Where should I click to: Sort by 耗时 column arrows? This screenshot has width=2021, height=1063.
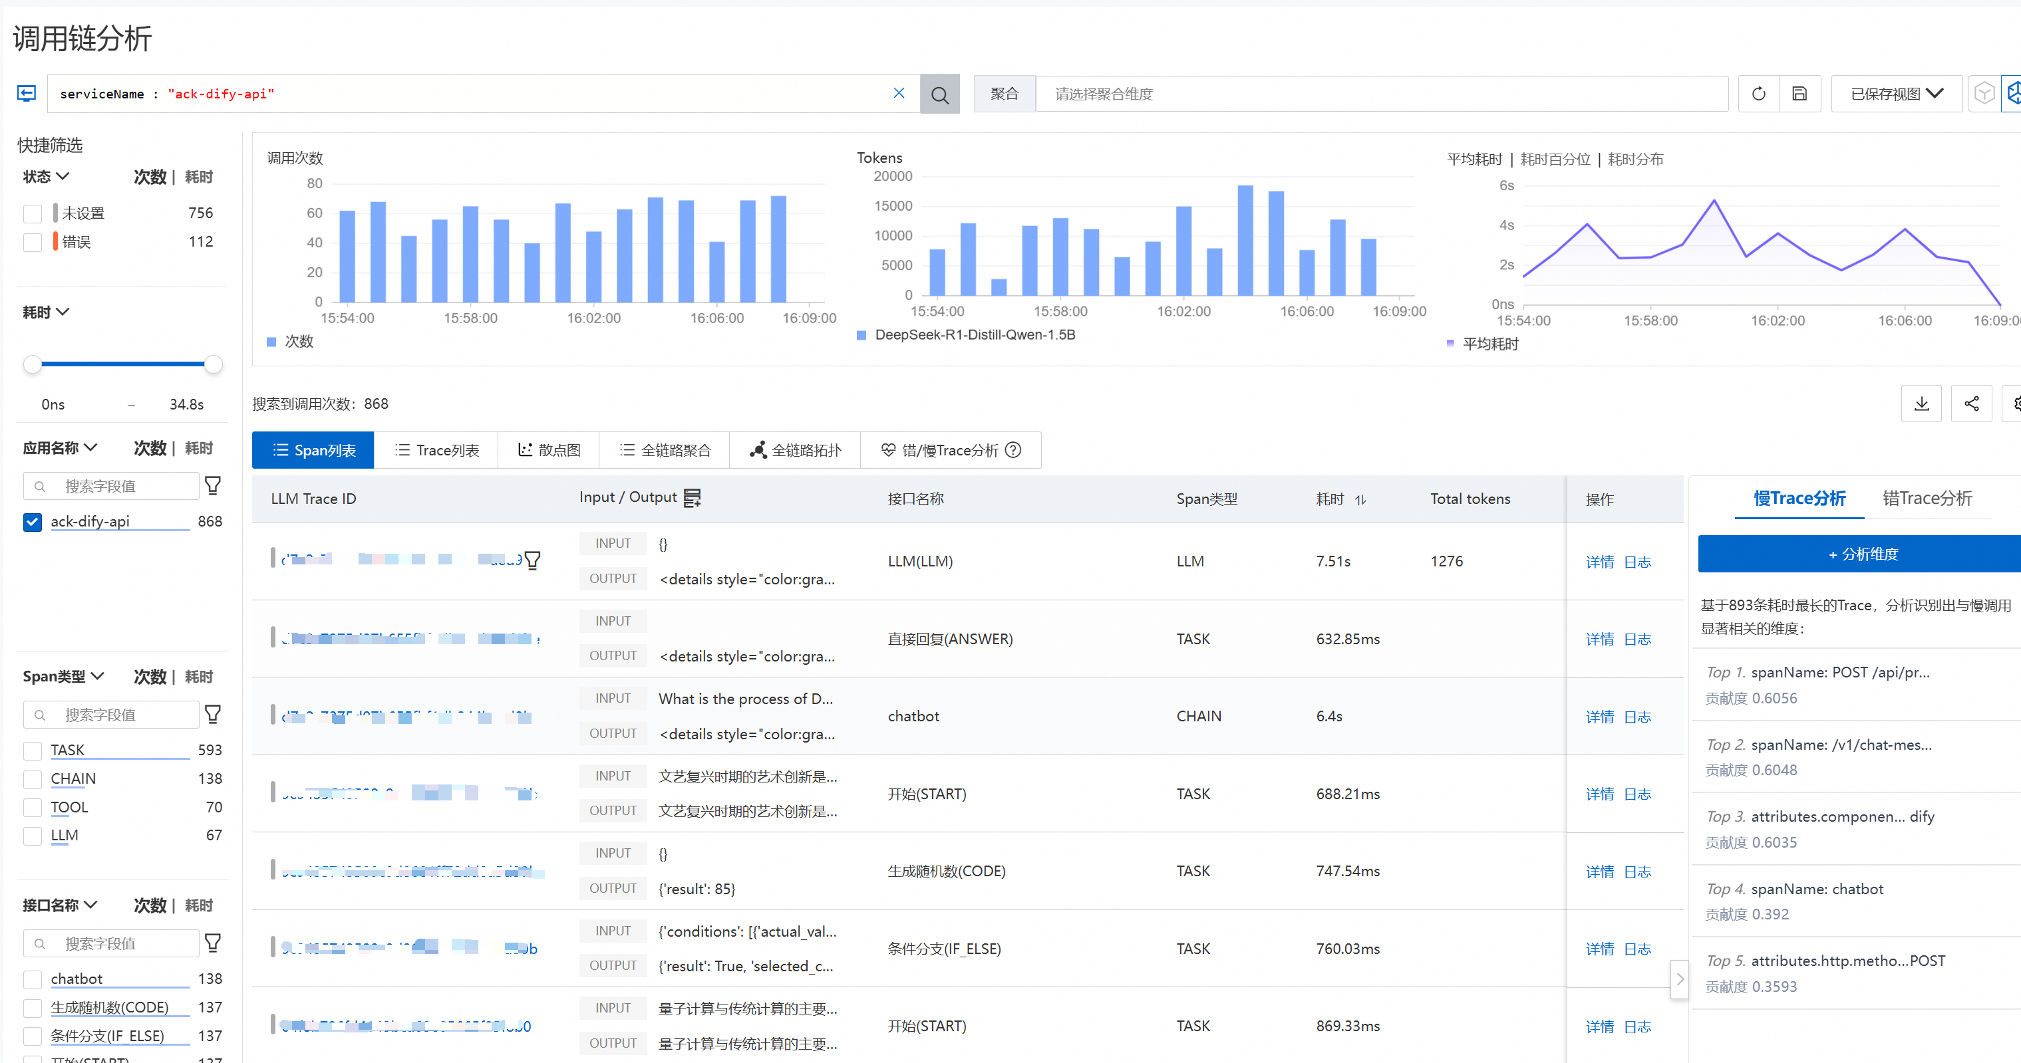1360,499
